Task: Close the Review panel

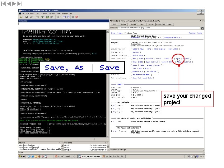Action: pos(62,142)
